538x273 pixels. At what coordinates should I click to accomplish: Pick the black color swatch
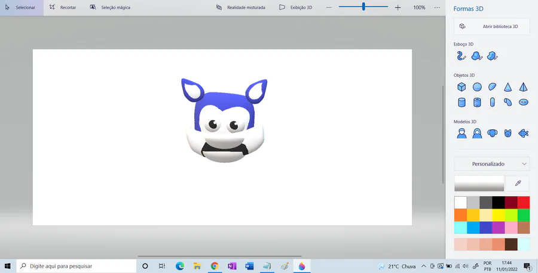tap(498, 203)
